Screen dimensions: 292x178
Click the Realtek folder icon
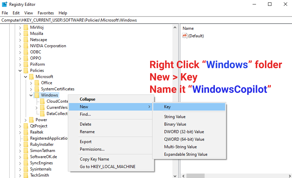point(26,132)
